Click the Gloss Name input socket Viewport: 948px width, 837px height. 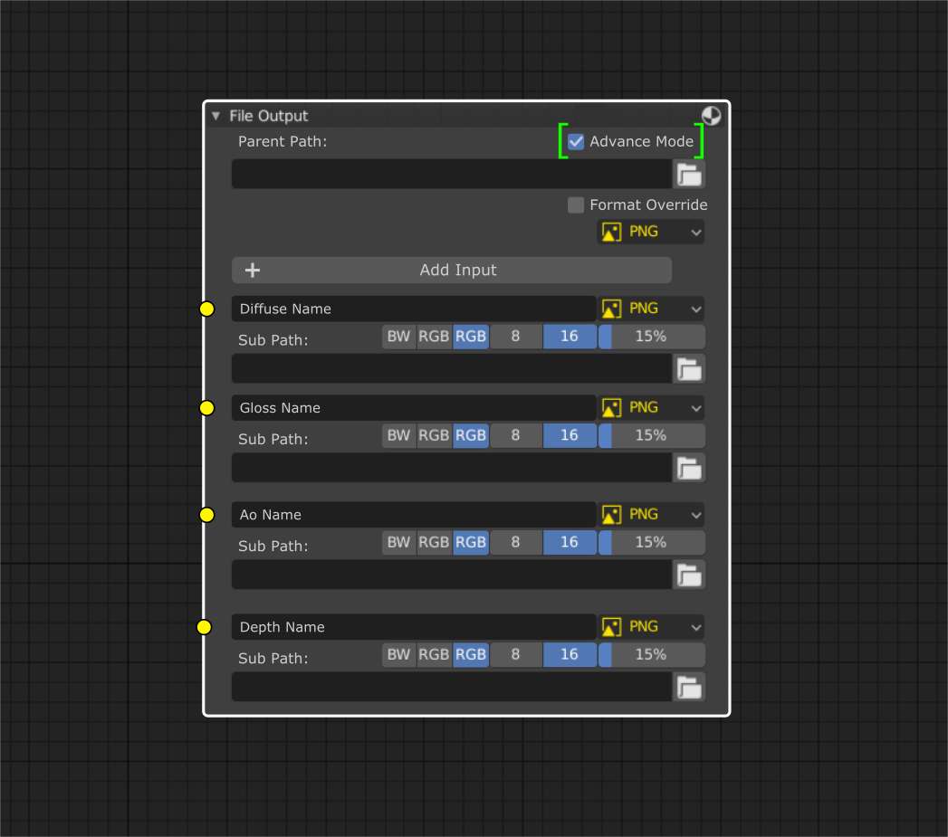[206, 408]
